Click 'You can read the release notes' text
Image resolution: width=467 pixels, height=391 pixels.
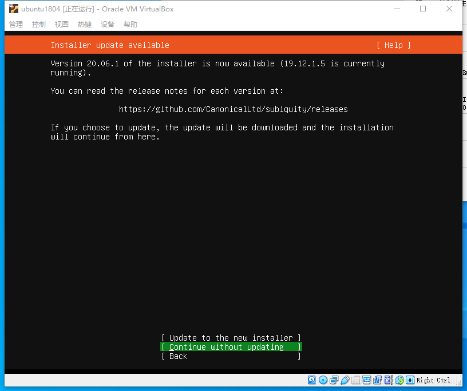point(167,91)
